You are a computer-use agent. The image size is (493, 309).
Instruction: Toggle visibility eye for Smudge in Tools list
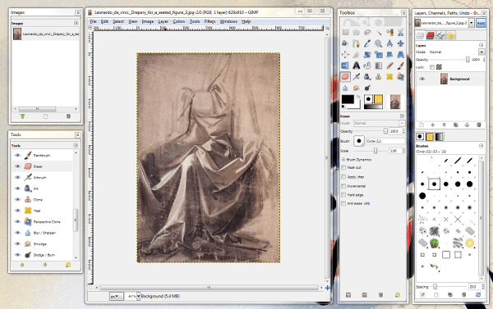pos(17,243)
